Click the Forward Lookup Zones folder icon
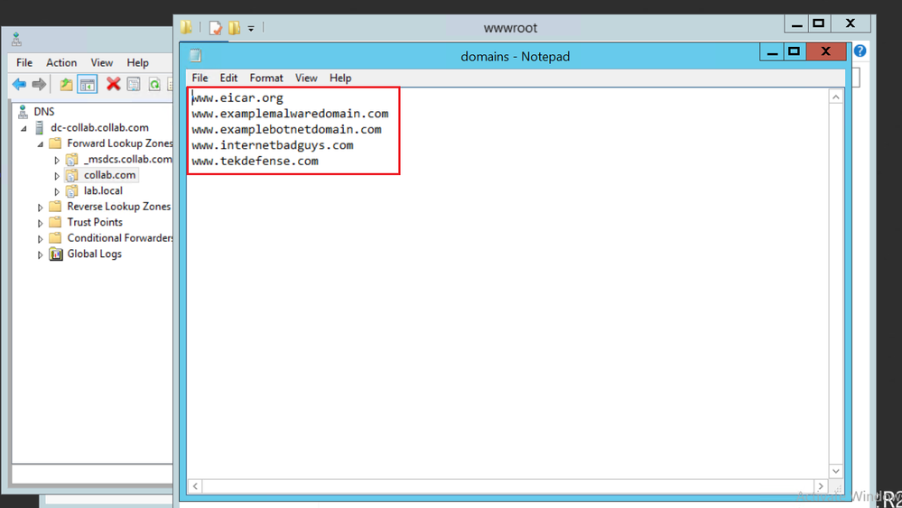Screen dimensions: 902x508 click(x=55, y=143)
